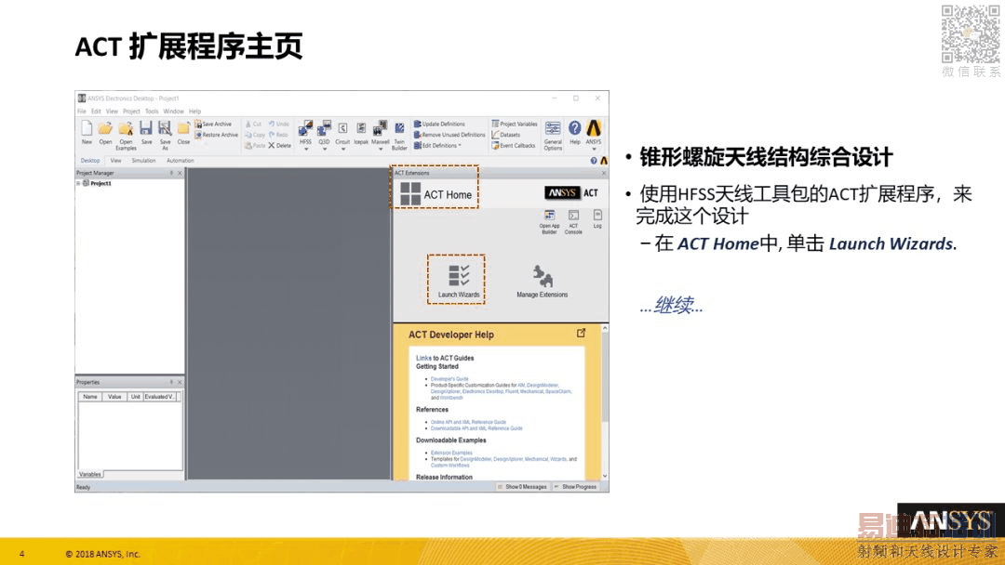Open Event Callbacks
This screenshot has width=1005, height=565.
pyautogui.click(x=514, y=145)
